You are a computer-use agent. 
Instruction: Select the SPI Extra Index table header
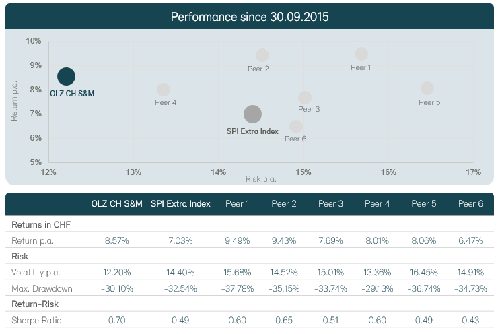pyautogui.click(x=180, y=203)
